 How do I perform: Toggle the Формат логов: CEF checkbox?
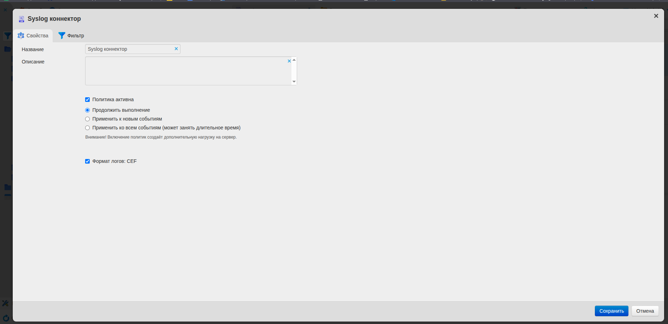[x=88, y=161]
